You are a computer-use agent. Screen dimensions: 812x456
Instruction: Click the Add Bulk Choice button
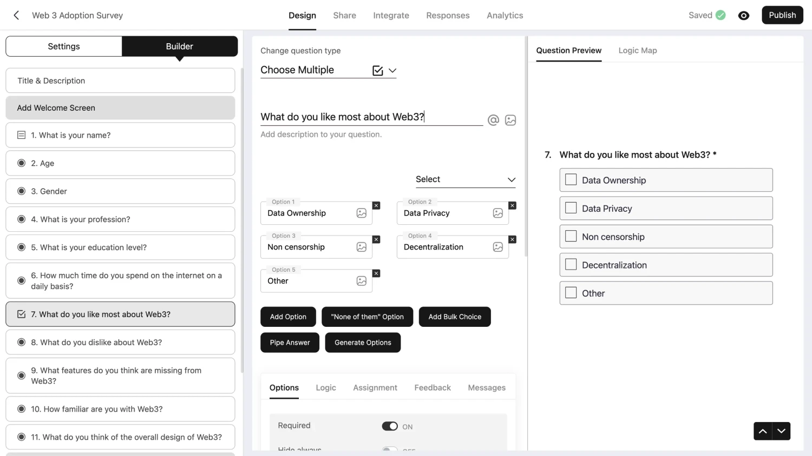[455, 317]
